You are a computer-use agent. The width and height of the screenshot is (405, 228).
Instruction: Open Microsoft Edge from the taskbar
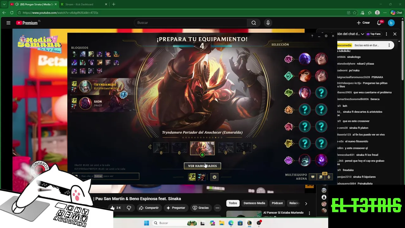[231, 223]
